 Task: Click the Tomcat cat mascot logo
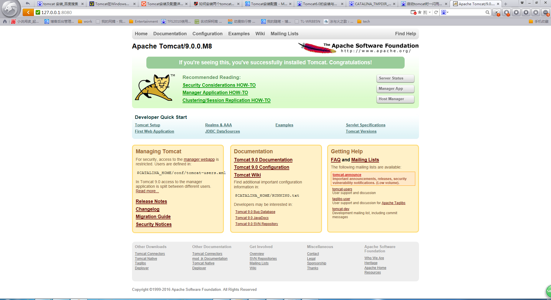click(x=155, y=88)
